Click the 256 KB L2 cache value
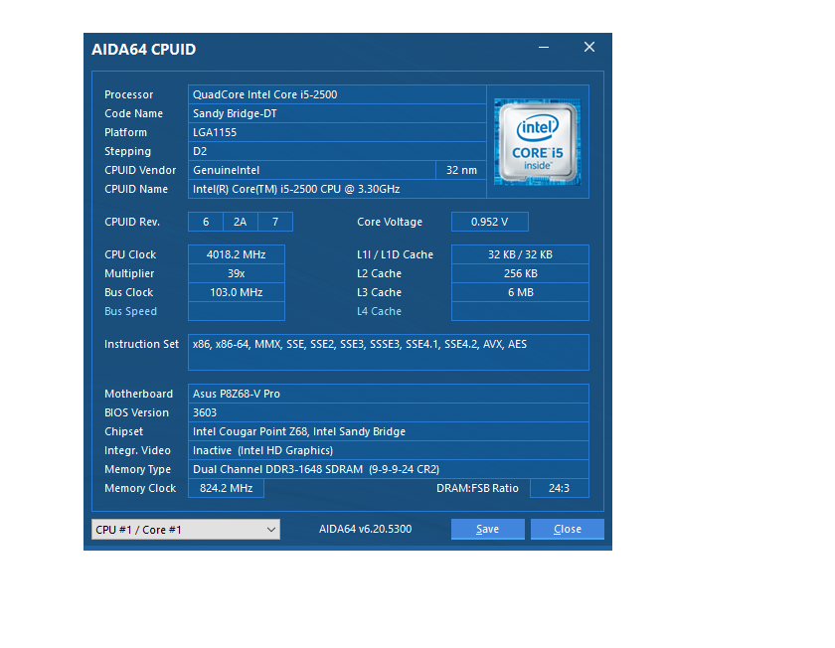Viewport: 835px width, 648px height. (520, 273)
